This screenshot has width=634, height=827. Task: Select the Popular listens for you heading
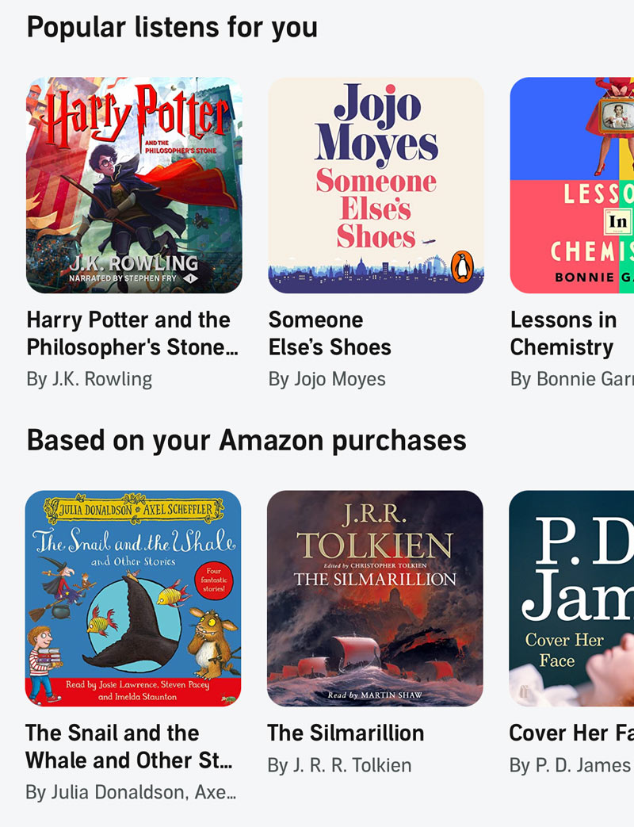click(172, 28)
